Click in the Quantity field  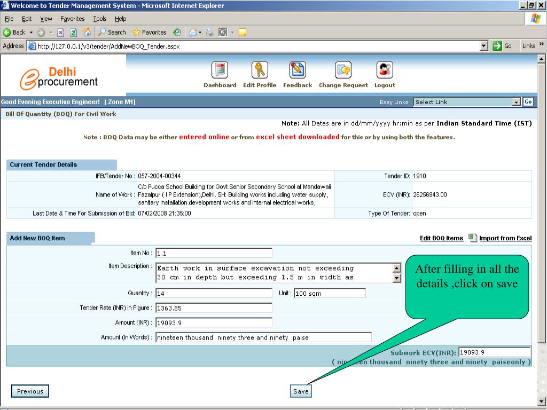[x=214, y=293]
